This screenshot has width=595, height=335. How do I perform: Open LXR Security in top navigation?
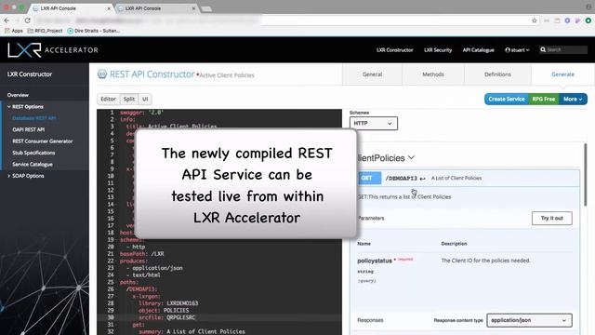(x=438, y=49)
